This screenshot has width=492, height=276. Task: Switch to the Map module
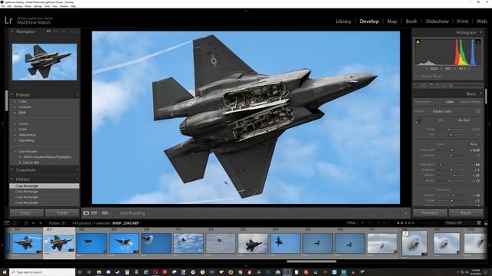[x=392, y=21]
